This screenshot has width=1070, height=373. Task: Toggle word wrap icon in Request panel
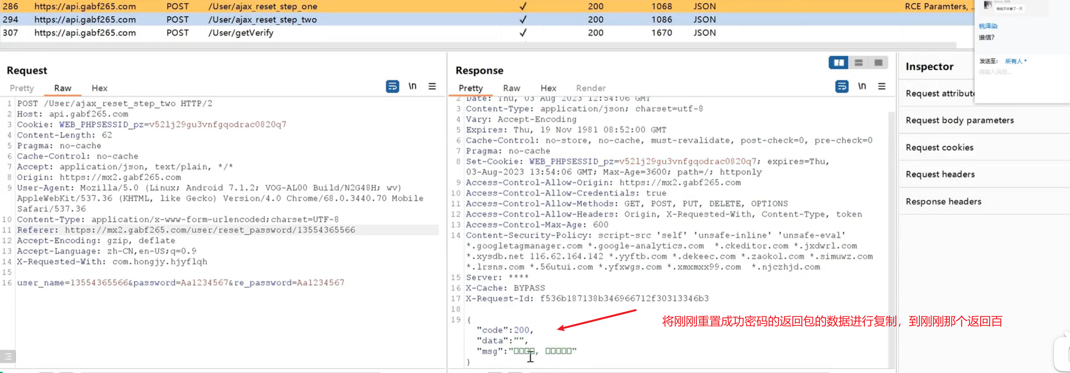click(392, 86)
